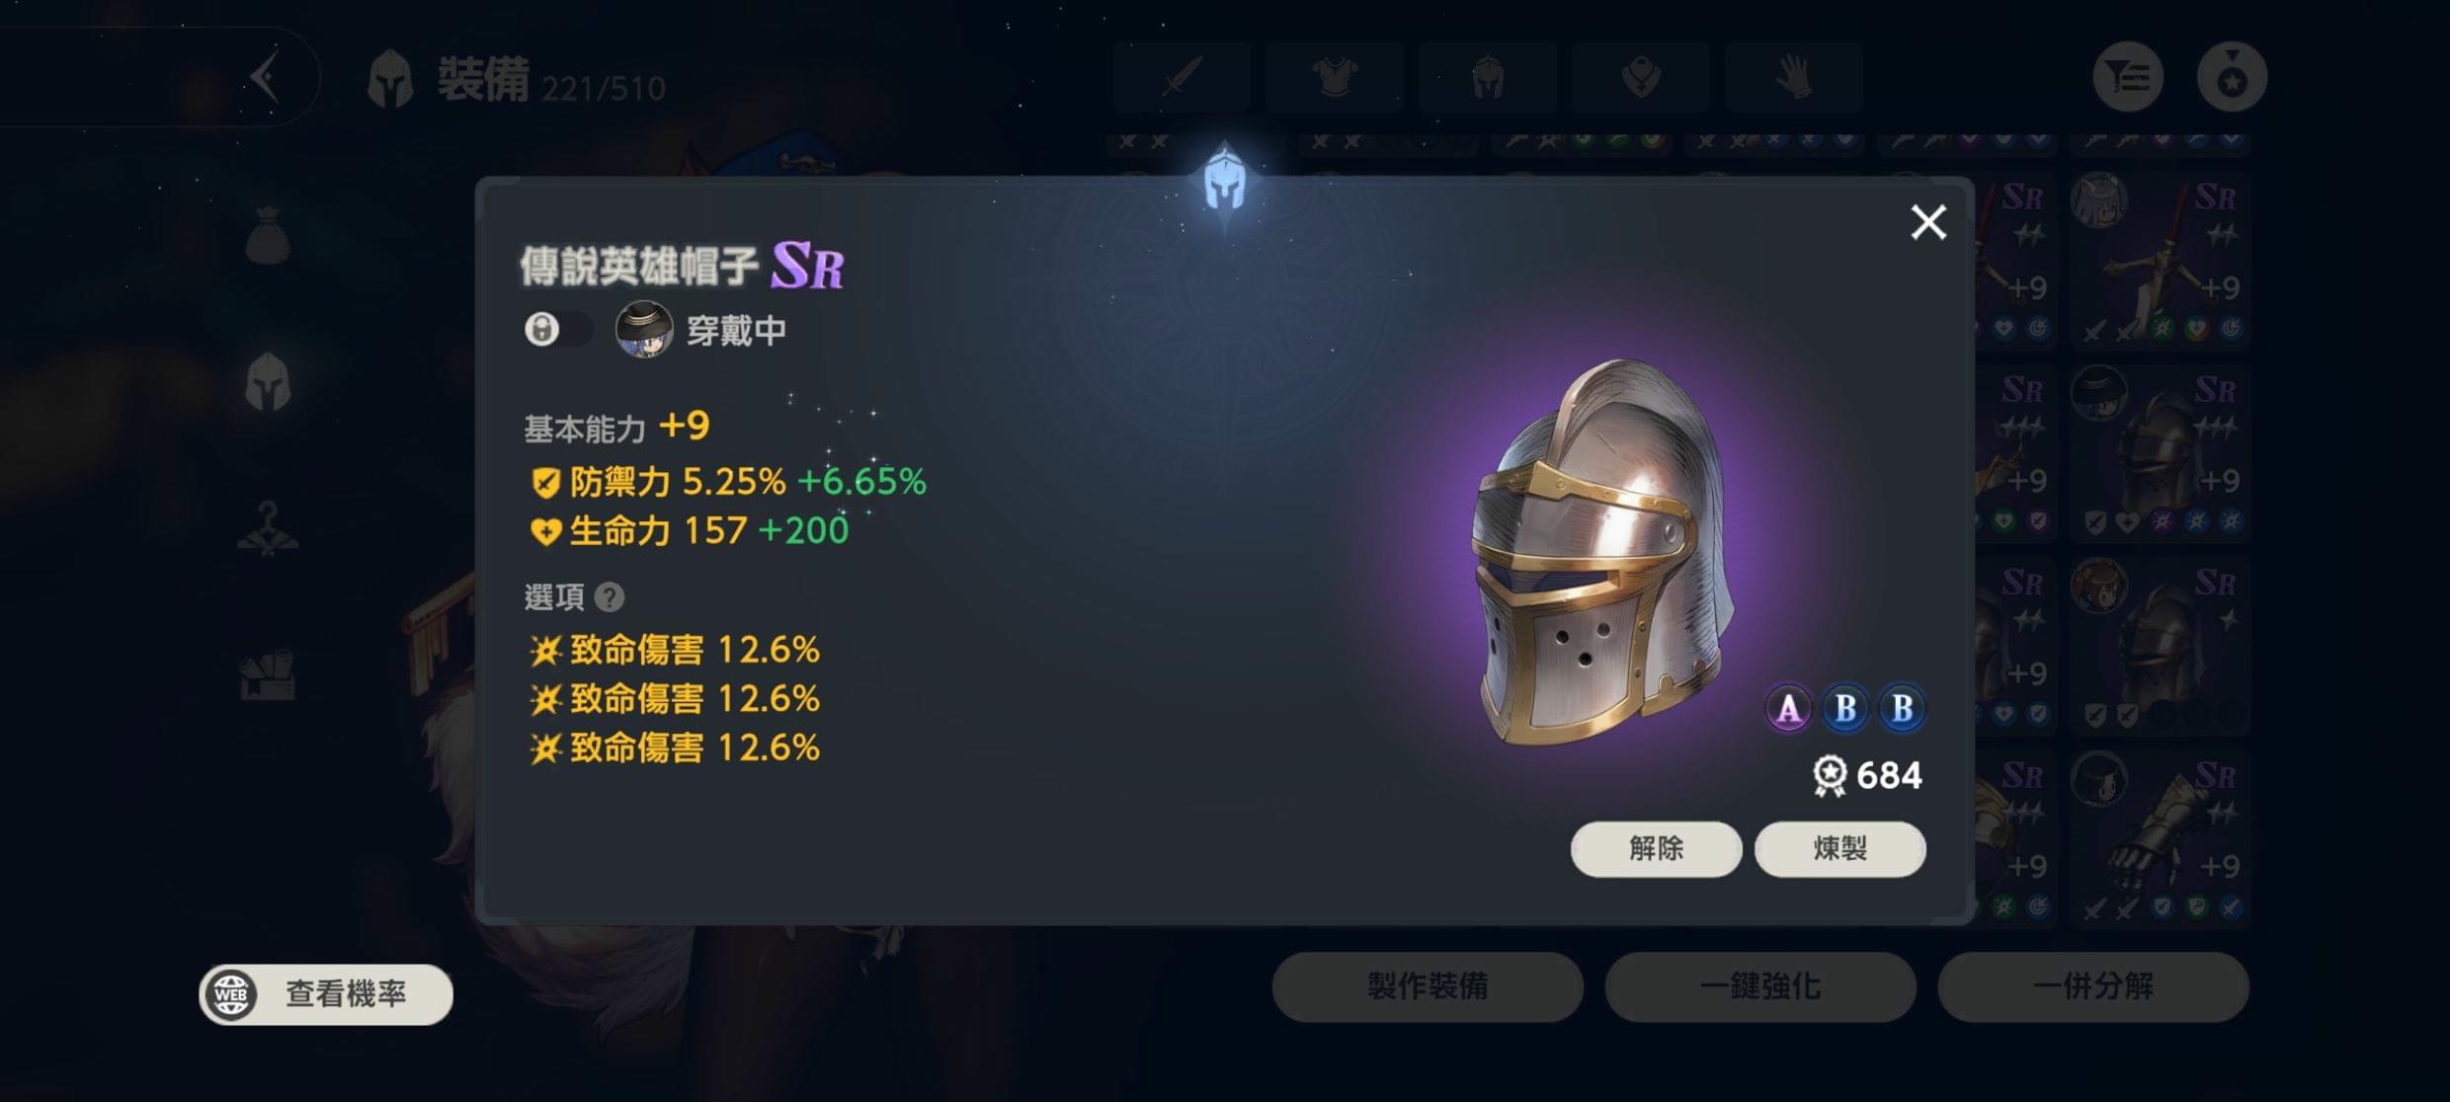Select the helmet filter tab
This screenshot has width=2450, height=1102.
pos(1488,76)
